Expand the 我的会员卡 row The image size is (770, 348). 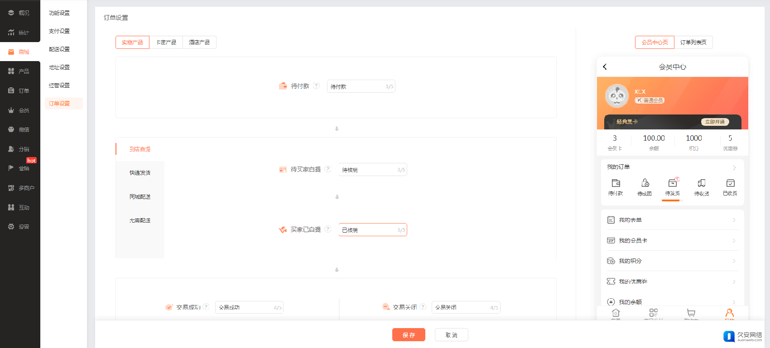pyautogui.click(x=734, y=241)
